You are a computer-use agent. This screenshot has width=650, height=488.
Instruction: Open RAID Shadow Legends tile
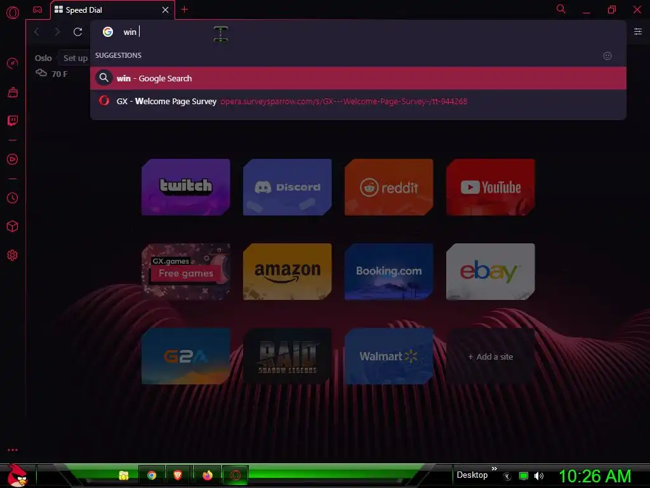[x=288, y=356]
